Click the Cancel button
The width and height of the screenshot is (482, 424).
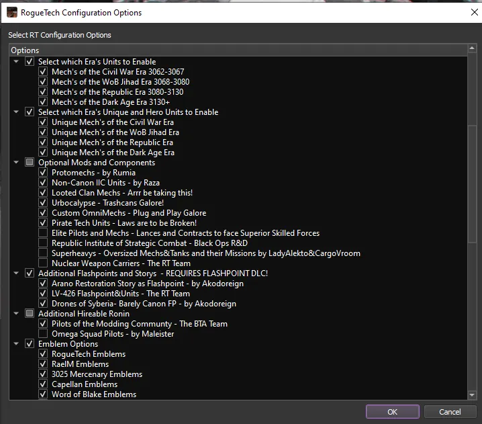point(450,412)
